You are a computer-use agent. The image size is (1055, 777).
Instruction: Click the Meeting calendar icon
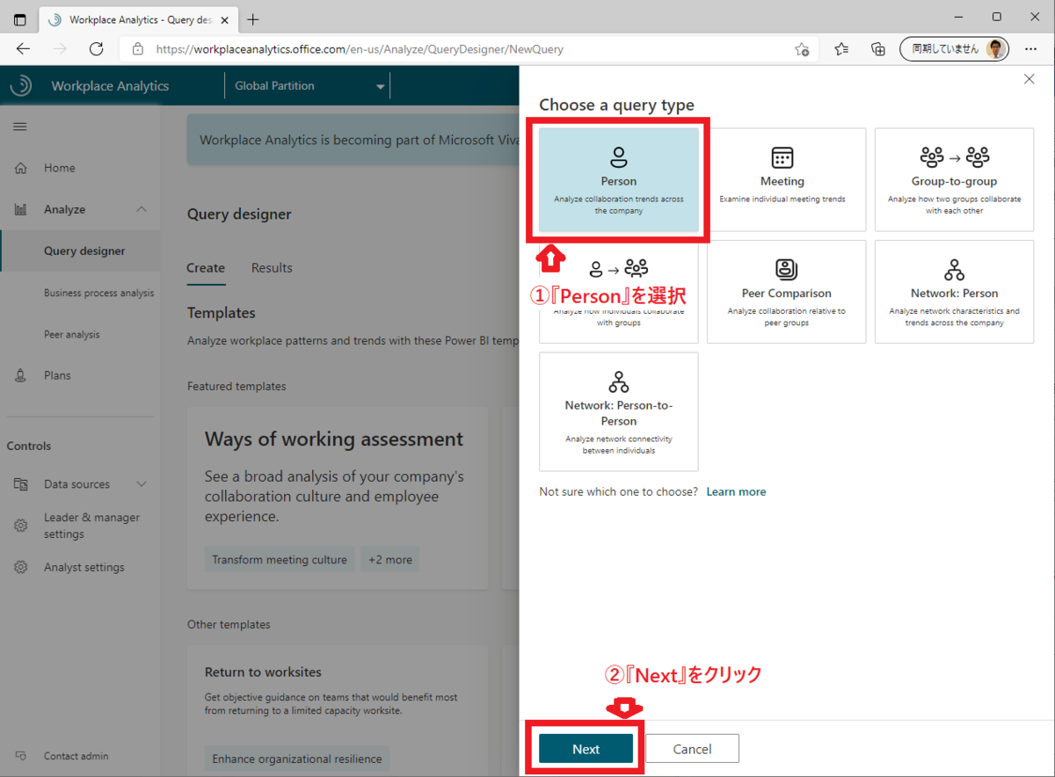click(x=782, y=157)
